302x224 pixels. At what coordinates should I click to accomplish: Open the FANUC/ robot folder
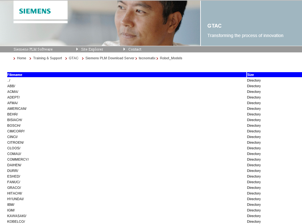pos(14,182)
